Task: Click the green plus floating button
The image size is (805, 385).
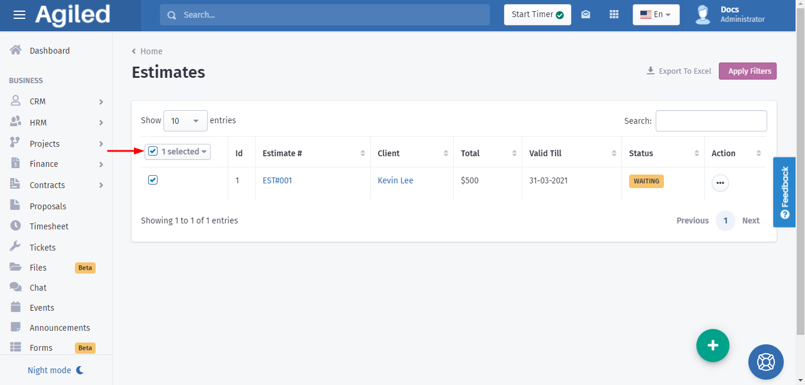Action: coord(712,345)
